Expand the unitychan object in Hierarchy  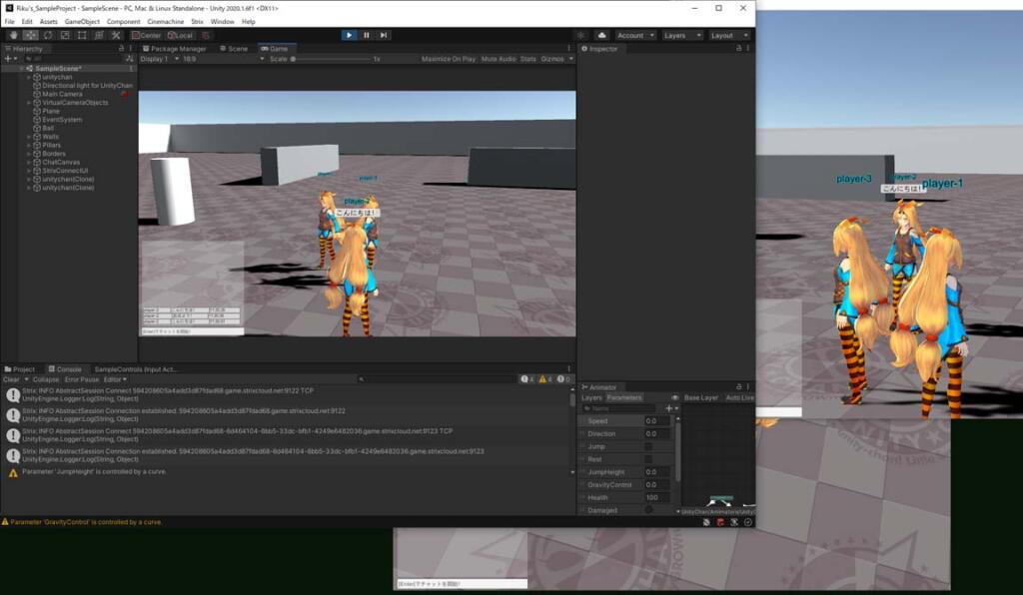point(29,77)
